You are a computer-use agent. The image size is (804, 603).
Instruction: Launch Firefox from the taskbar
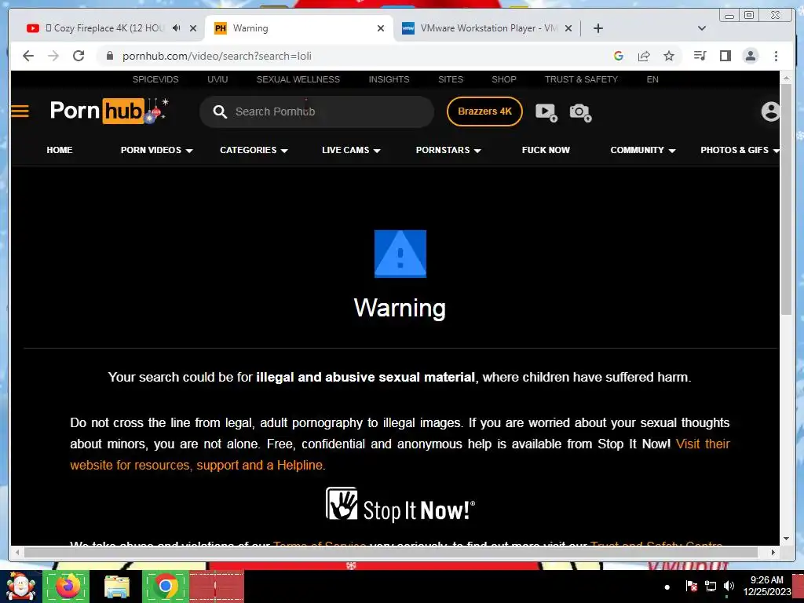point(67,587)
